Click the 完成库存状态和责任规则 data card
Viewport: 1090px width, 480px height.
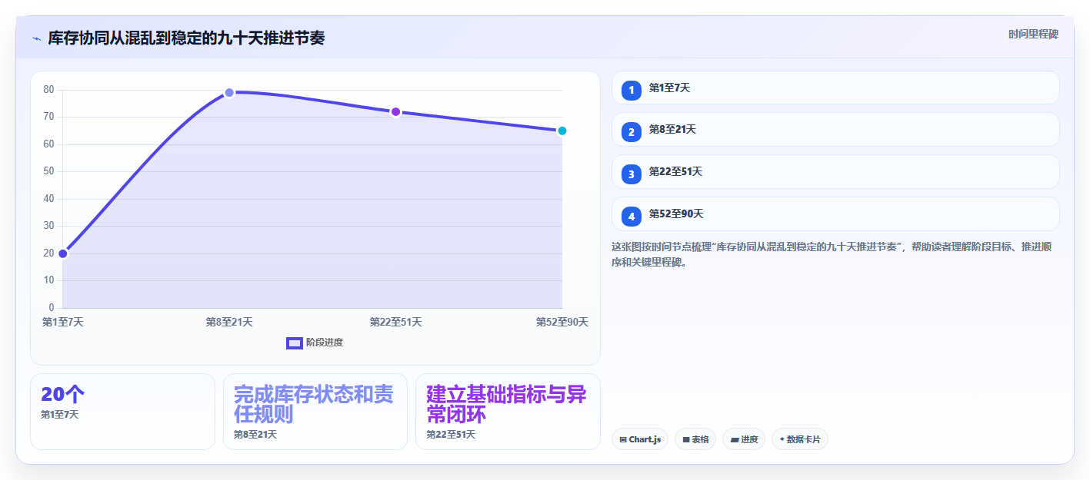[x=315, y=412]
